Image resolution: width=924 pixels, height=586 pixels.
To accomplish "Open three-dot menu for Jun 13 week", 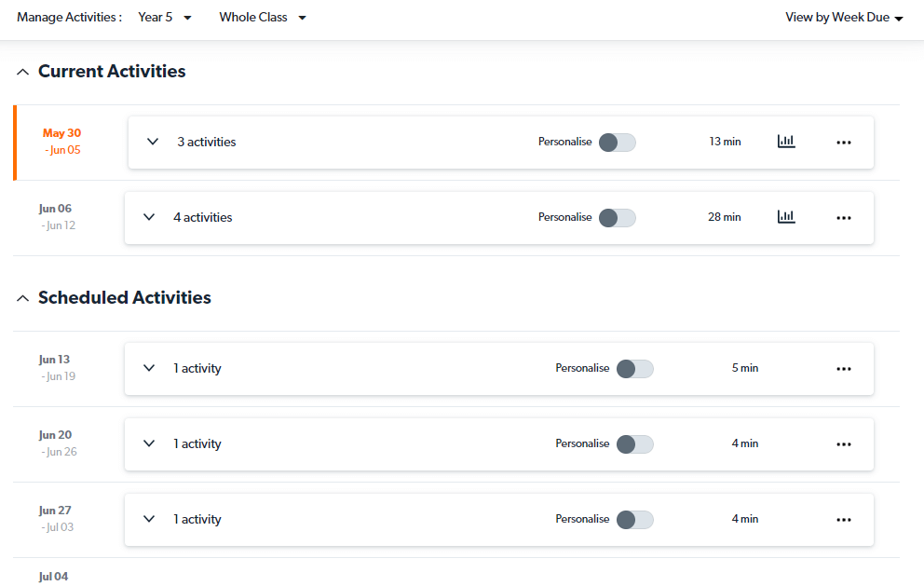I will click(x=844, y=369).
